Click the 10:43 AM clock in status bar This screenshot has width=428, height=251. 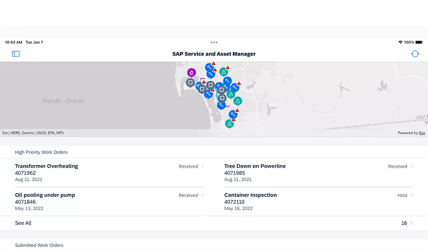click(14, 42)
